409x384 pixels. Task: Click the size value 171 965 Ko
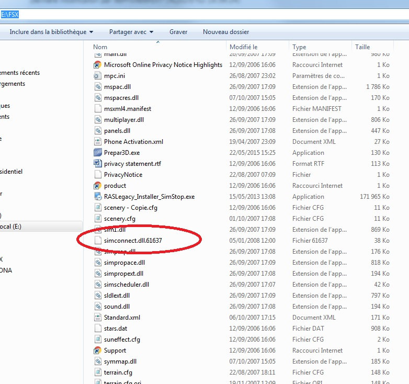[374, 196]
